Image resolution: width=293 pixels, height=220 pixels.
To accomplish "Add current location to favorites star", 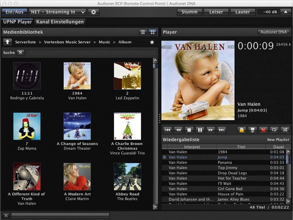I will coord(152,42).
